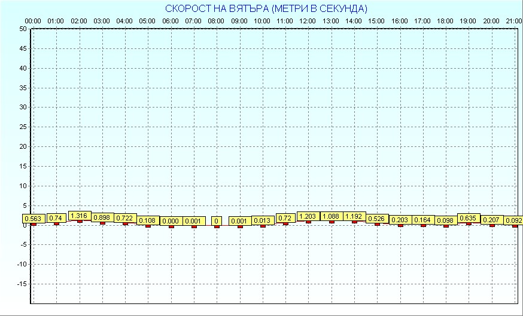Click the 0.563 value label
The width and height of the screenshot is (523, 316).
[x=34, y=219]
